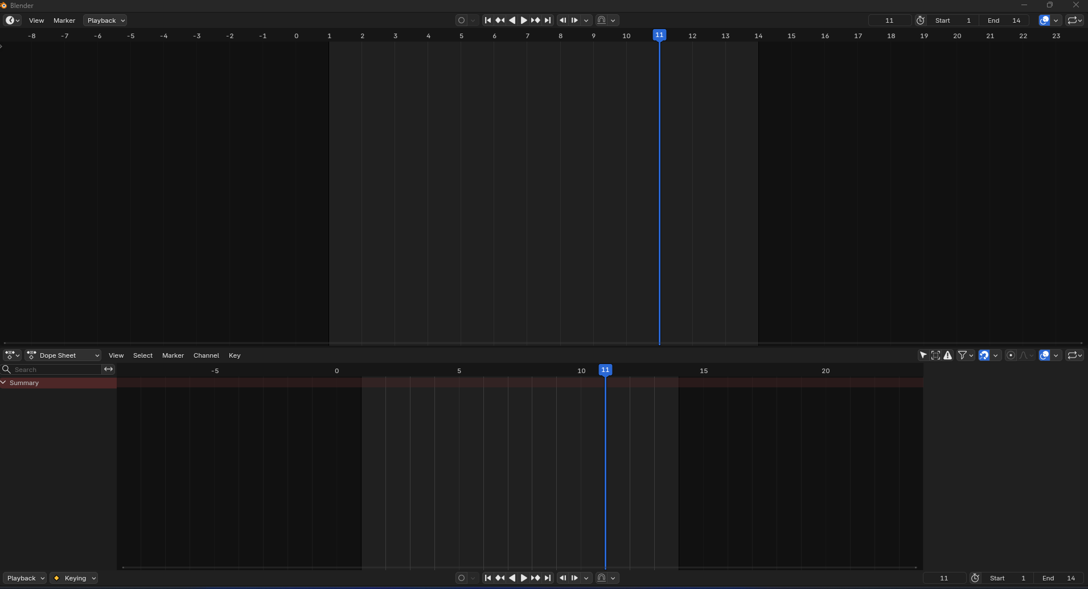Open auto keyframing options beside top record button
This screenshot has width=1088, height=589.
click(x=473, y=21)
